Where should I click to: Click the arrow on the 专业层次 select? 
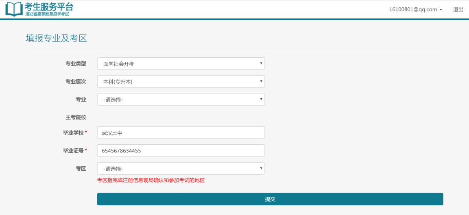(261, 81)
